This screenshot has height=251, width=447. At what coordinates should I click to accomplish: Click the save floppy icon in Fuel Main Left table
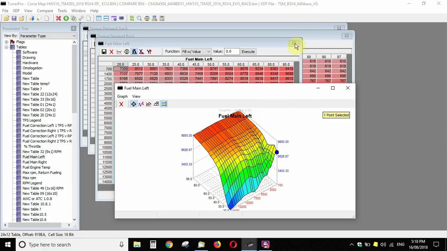point(104,52)
